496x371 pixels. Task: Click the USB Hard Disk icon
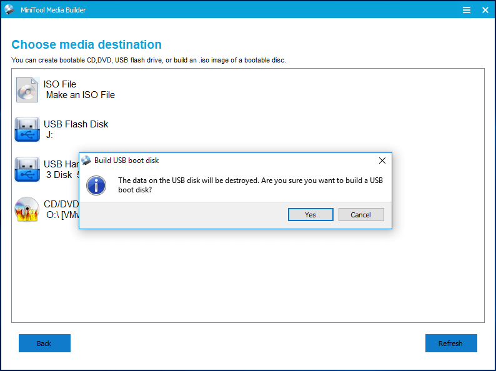pos(27,169)
